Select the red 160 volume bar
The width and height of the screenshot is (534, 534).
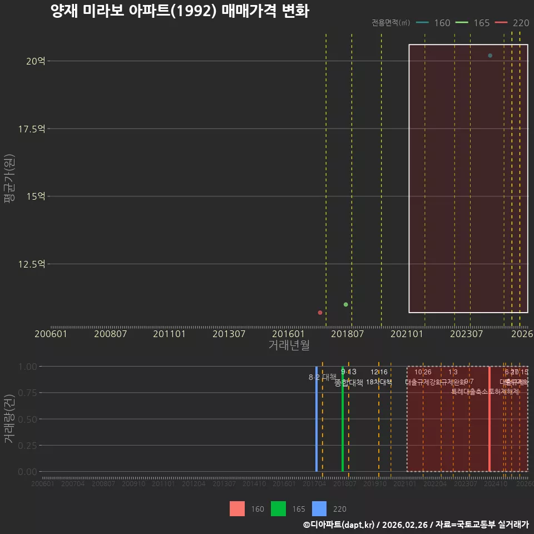(x=489, y=419)
